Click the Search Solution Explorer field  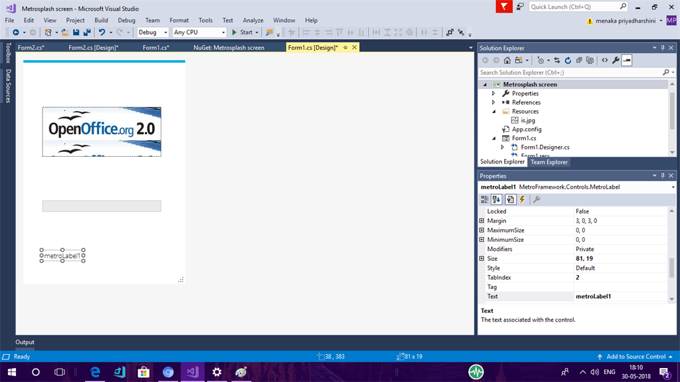click(570, 72)
